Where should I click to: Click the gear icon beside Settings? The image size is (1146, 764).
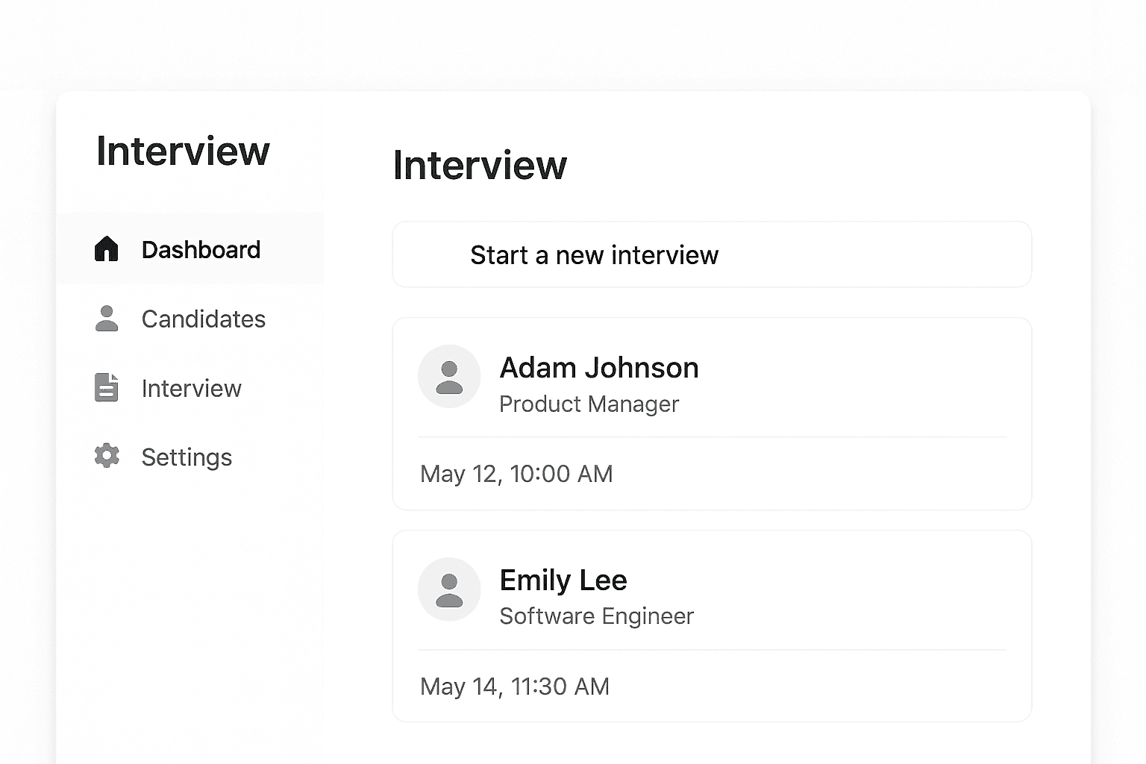pos(107,456)
